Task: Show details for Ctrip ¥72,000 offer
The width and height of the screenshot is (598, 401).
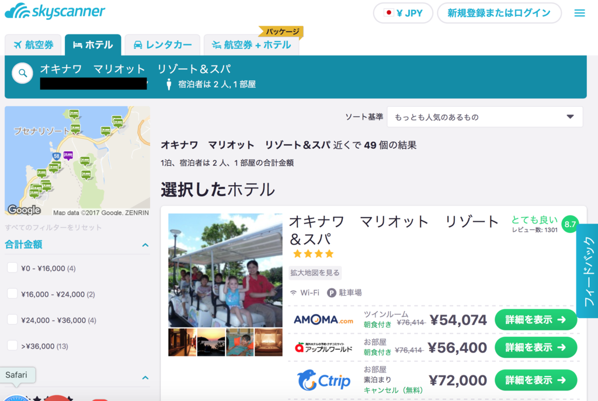Action: click(536, 380)
